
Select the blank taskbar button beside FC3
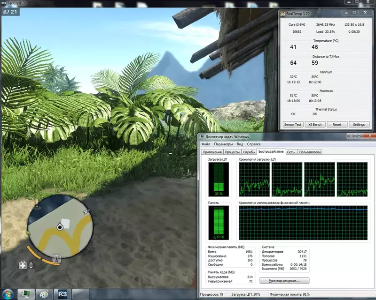point(80,294)
